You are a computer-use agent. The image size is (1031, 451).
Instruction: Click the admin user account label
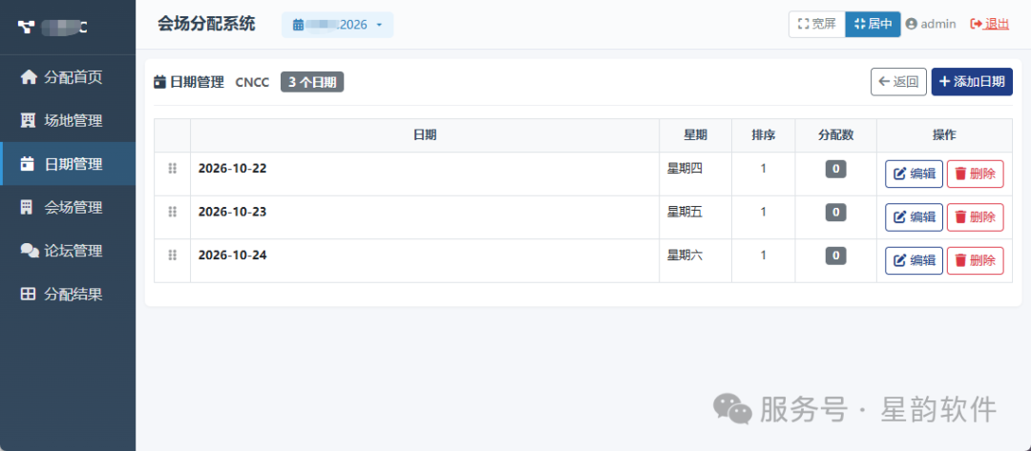pos(931,24)
